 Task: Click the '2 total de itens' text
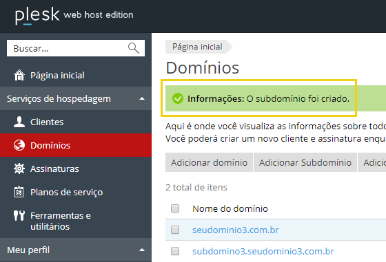click(196, 187)
